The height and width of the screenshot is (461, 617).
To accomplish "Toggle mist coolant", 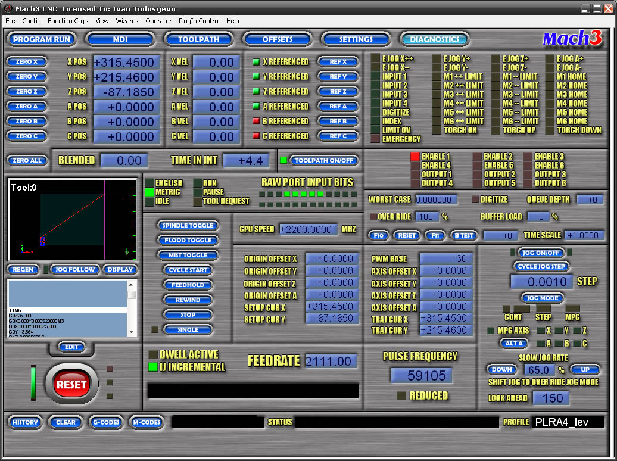I will coord(188,255).
